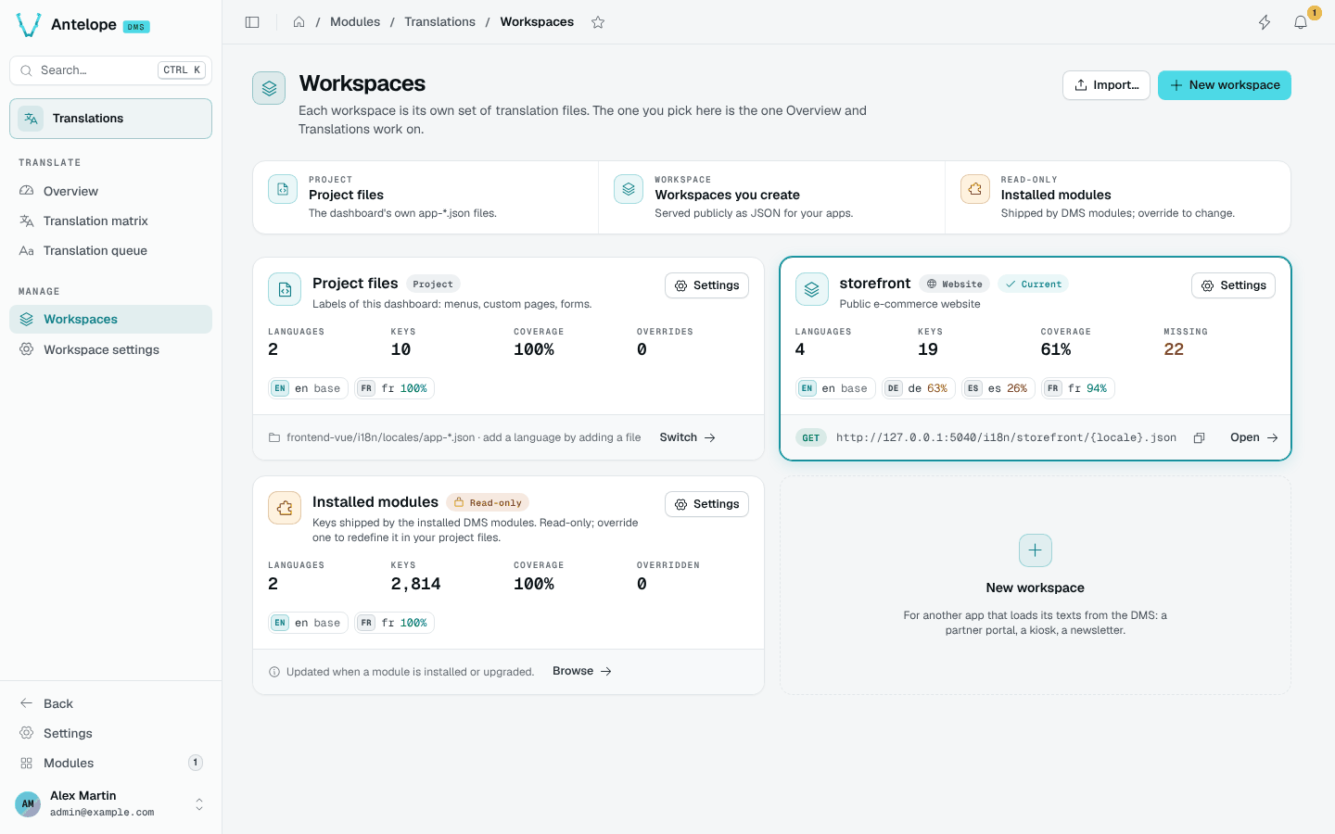Open Workspace settings in the sidebar
Image resolution: width=1335 pixels, height=834 pixels.
tap(110, 349)
